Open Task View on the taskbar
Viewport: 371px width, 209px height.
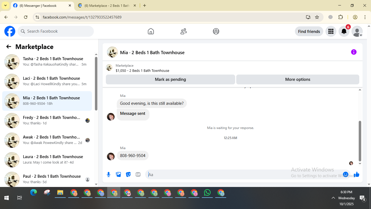pyautogui.click(x=20, y=198)
